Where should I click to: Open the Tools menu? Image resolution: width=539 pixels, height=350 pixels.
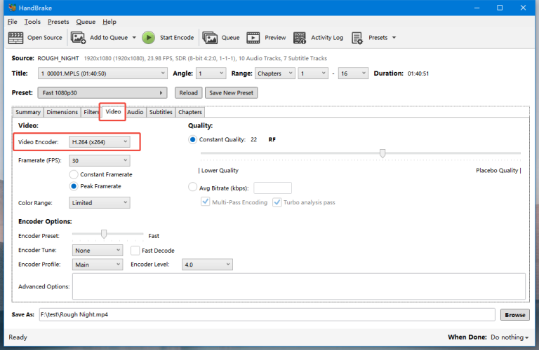click(x=32, y=22)
